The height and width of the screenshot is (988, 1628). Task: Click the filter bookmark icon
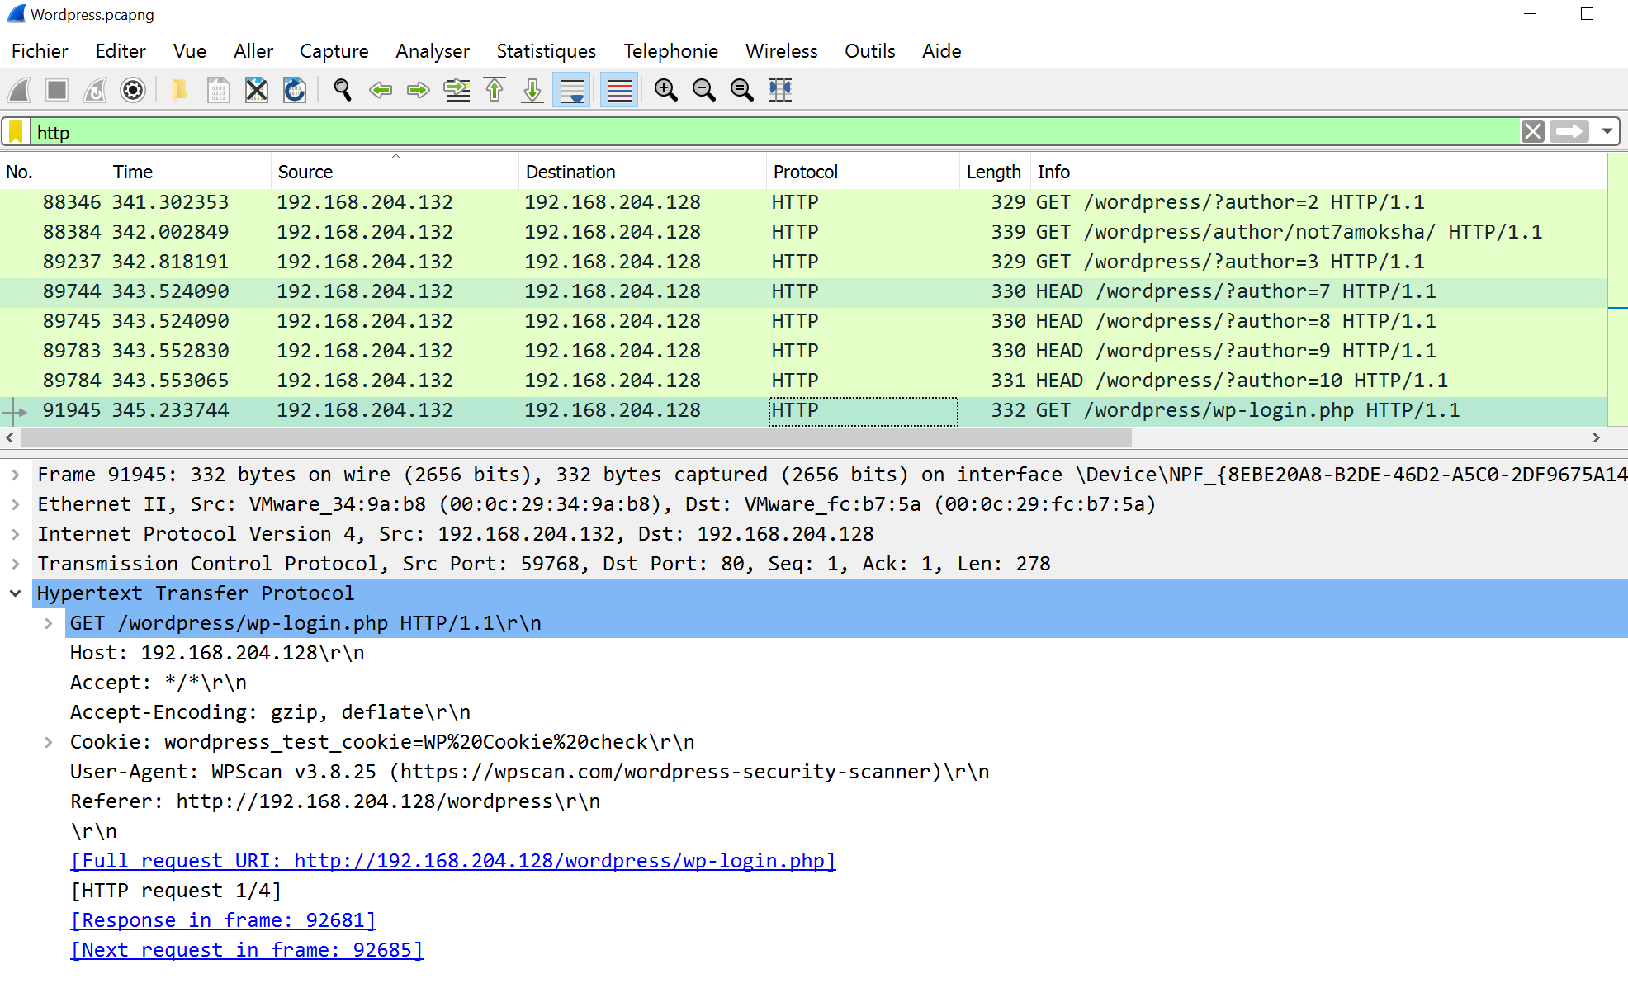click(16, 132)
